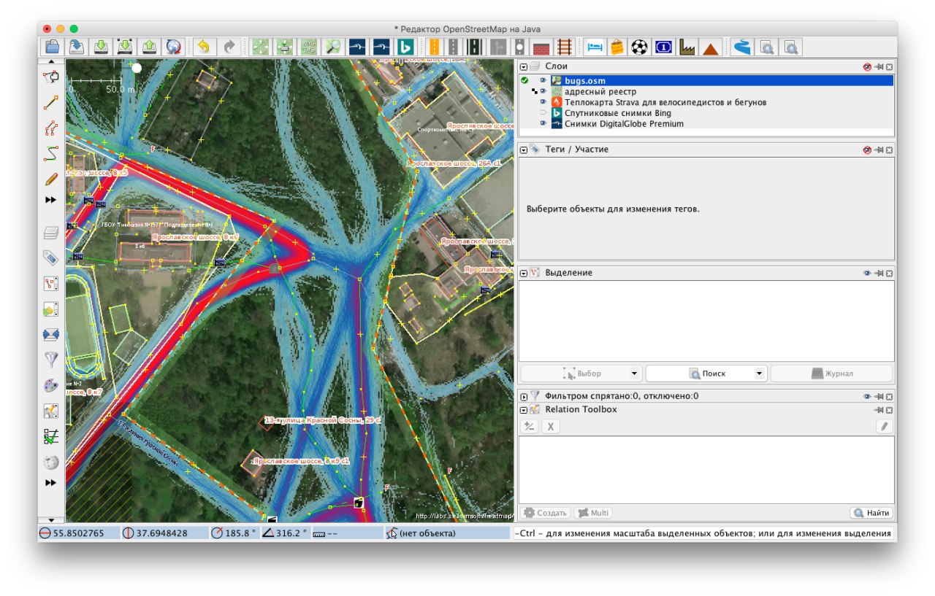Activate the improve way accuracy tool
The width and height of the screenshot is (935, 596).
pyautogui.click(x=51, y=128)
